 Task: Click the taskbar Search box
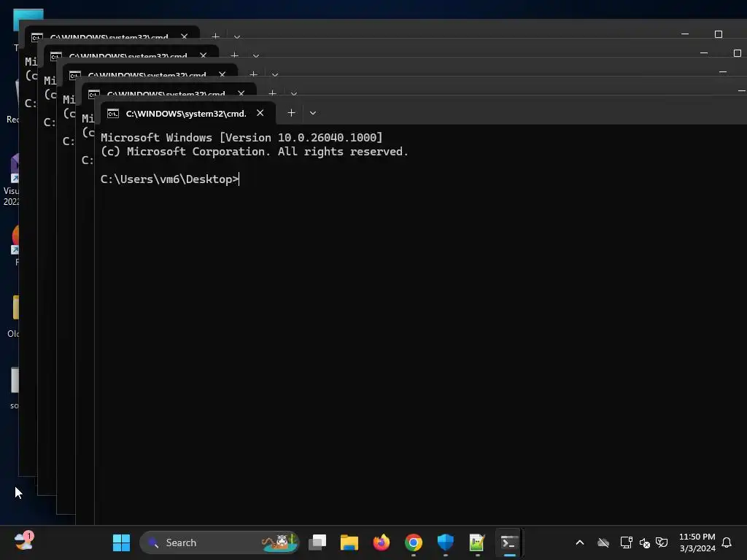pyautogui.click(x=219, y=542)
